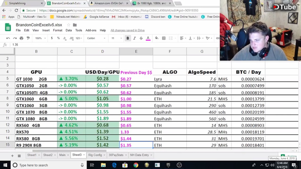Print the spreadsheet via printer icon
The height and width of the screenshot is (169, 301).
coord(22,38)
